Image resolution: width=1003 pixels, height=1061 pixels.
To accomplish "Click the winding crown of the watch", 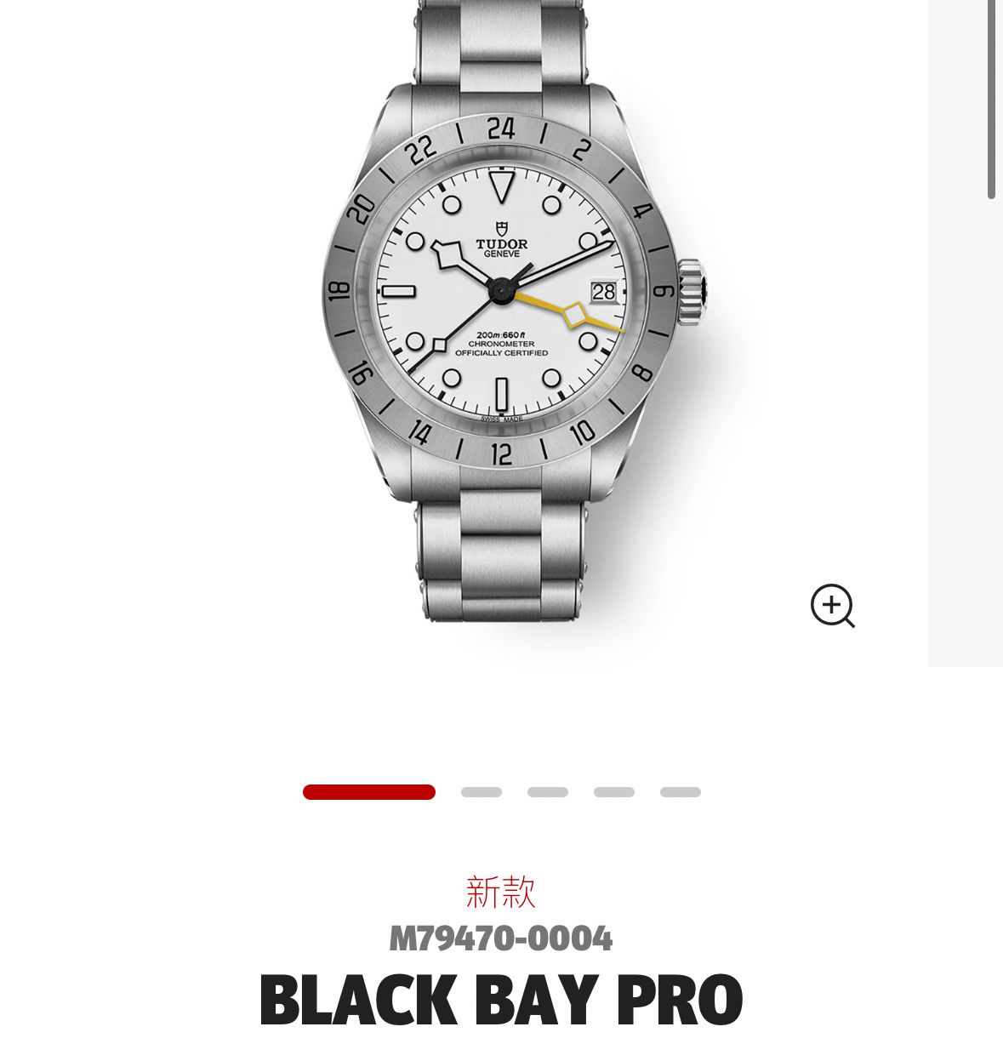I will pyautogui.click(x=691, y=293).
